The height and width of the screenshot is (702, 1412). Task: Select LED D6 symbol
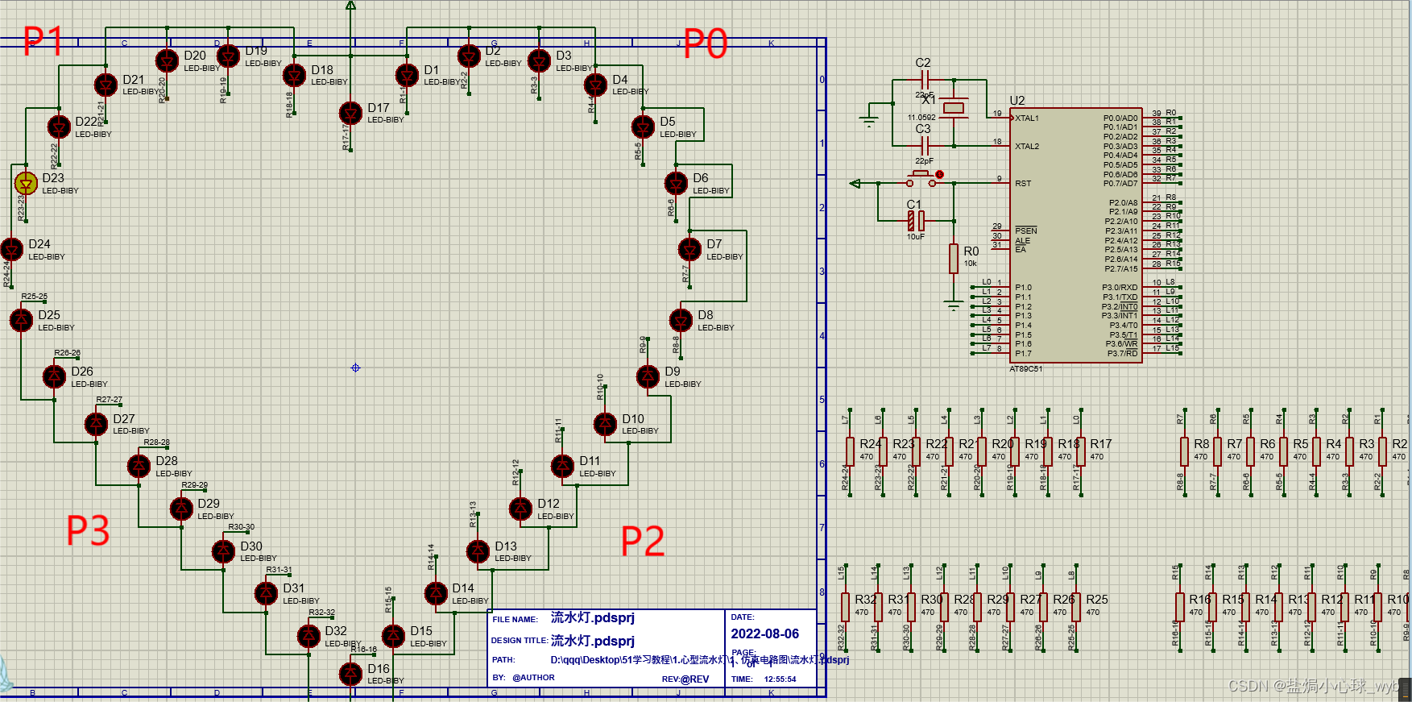676,183
